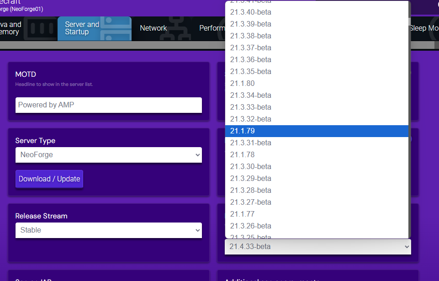This screenshot has width=439, height=281.
Task: Open the Java and Memory tab
Action: 11,28
